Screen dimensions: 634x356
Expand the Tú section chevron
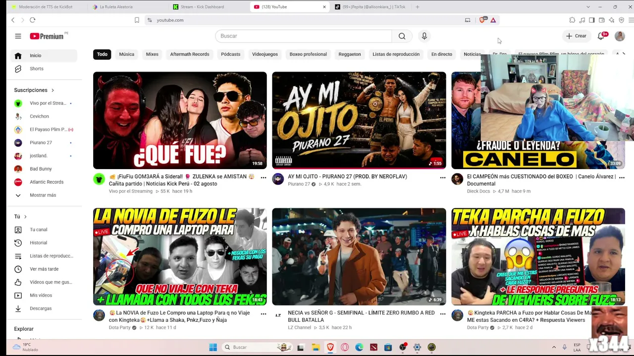[25, 217]
